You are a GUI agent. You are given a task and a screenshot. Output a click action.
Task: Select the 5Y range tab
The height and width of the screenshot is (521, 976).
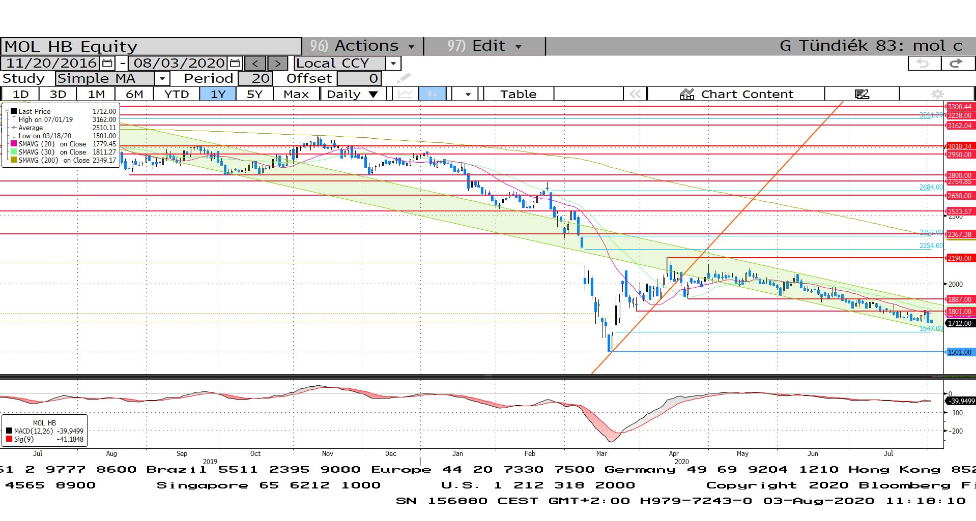pos(254,94)
